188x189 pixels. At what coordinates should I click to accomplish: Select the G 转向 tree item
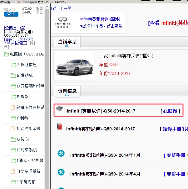pos(23,139)
